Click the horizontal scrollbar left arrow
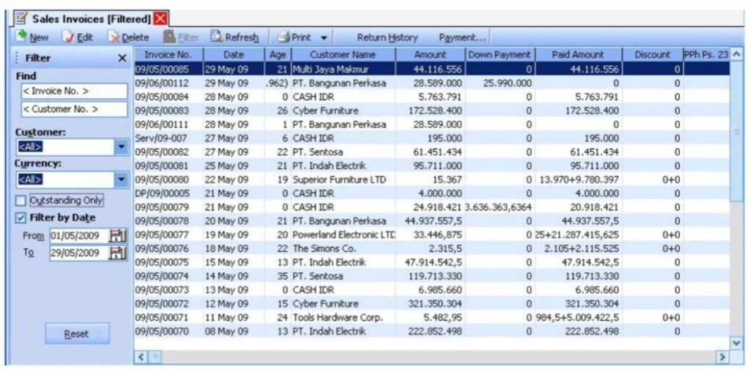This screenshot has height=372, width=751. (141, 356)
